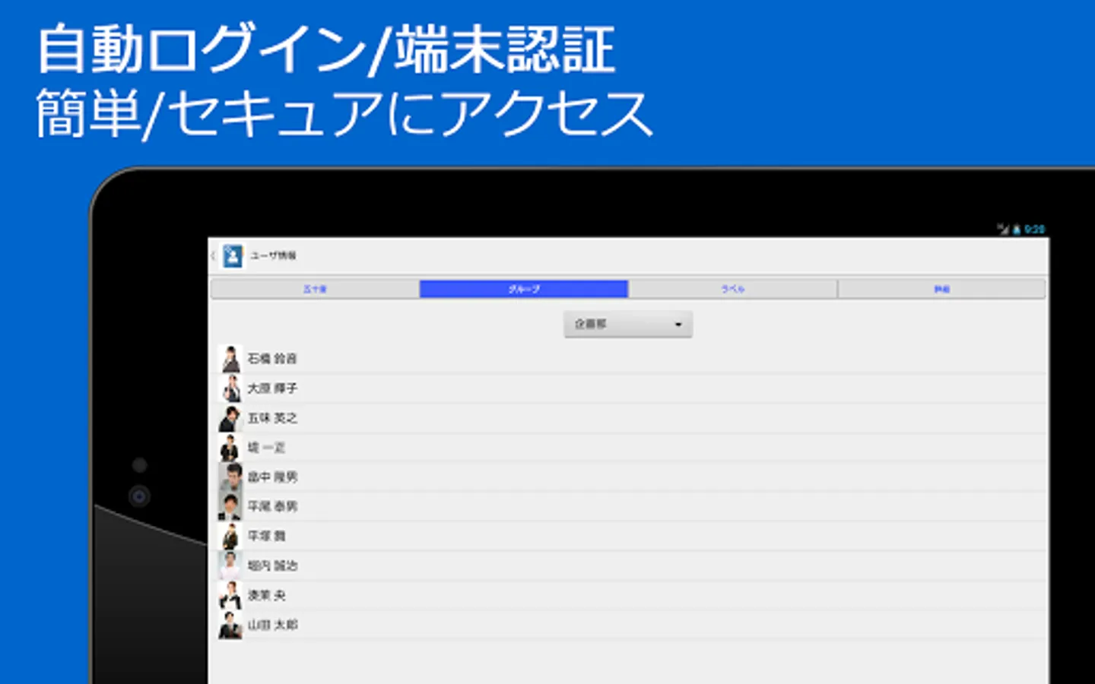
Task: Tap the user info app icon in header
Action: (x=233, y=256)
